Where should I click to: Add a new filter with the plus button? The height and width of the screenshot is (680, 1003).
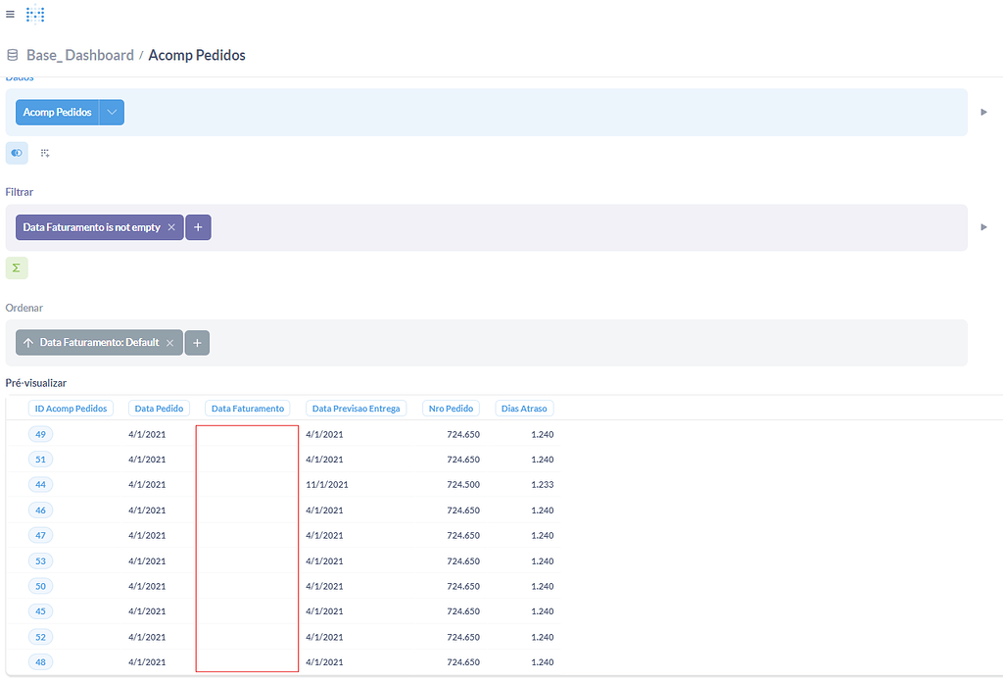[x=197, y=226]
